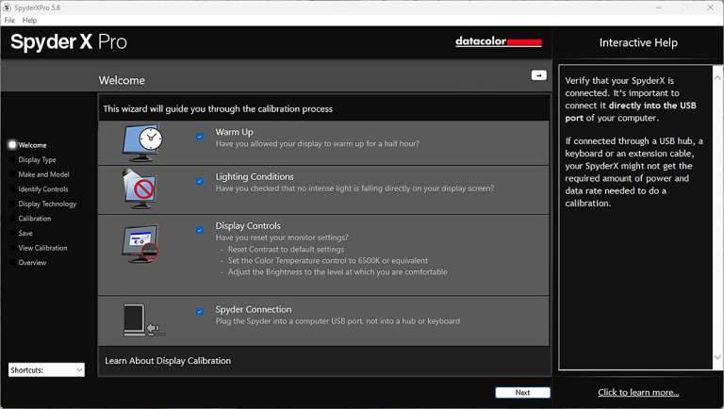
Task: Click the forward arrow icon beside Welcome
Action: click(x=538, y=75)
